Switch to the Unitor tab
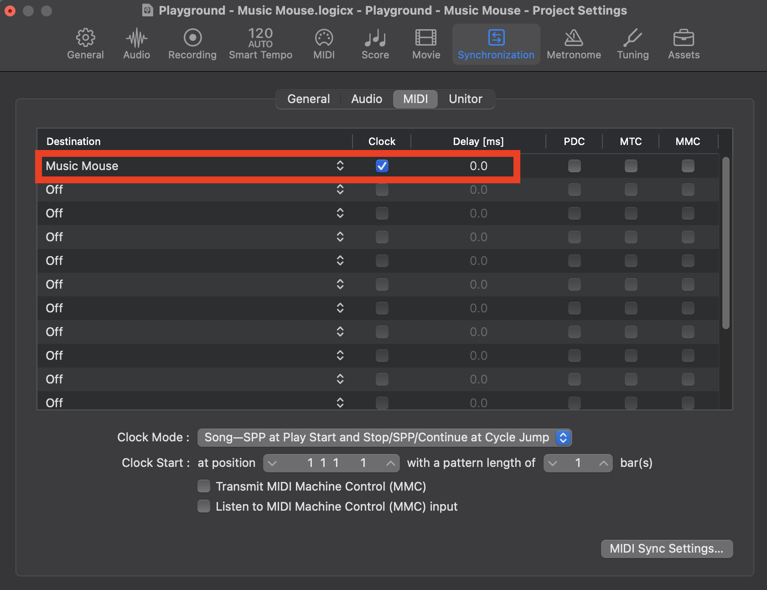 point(465,99)
